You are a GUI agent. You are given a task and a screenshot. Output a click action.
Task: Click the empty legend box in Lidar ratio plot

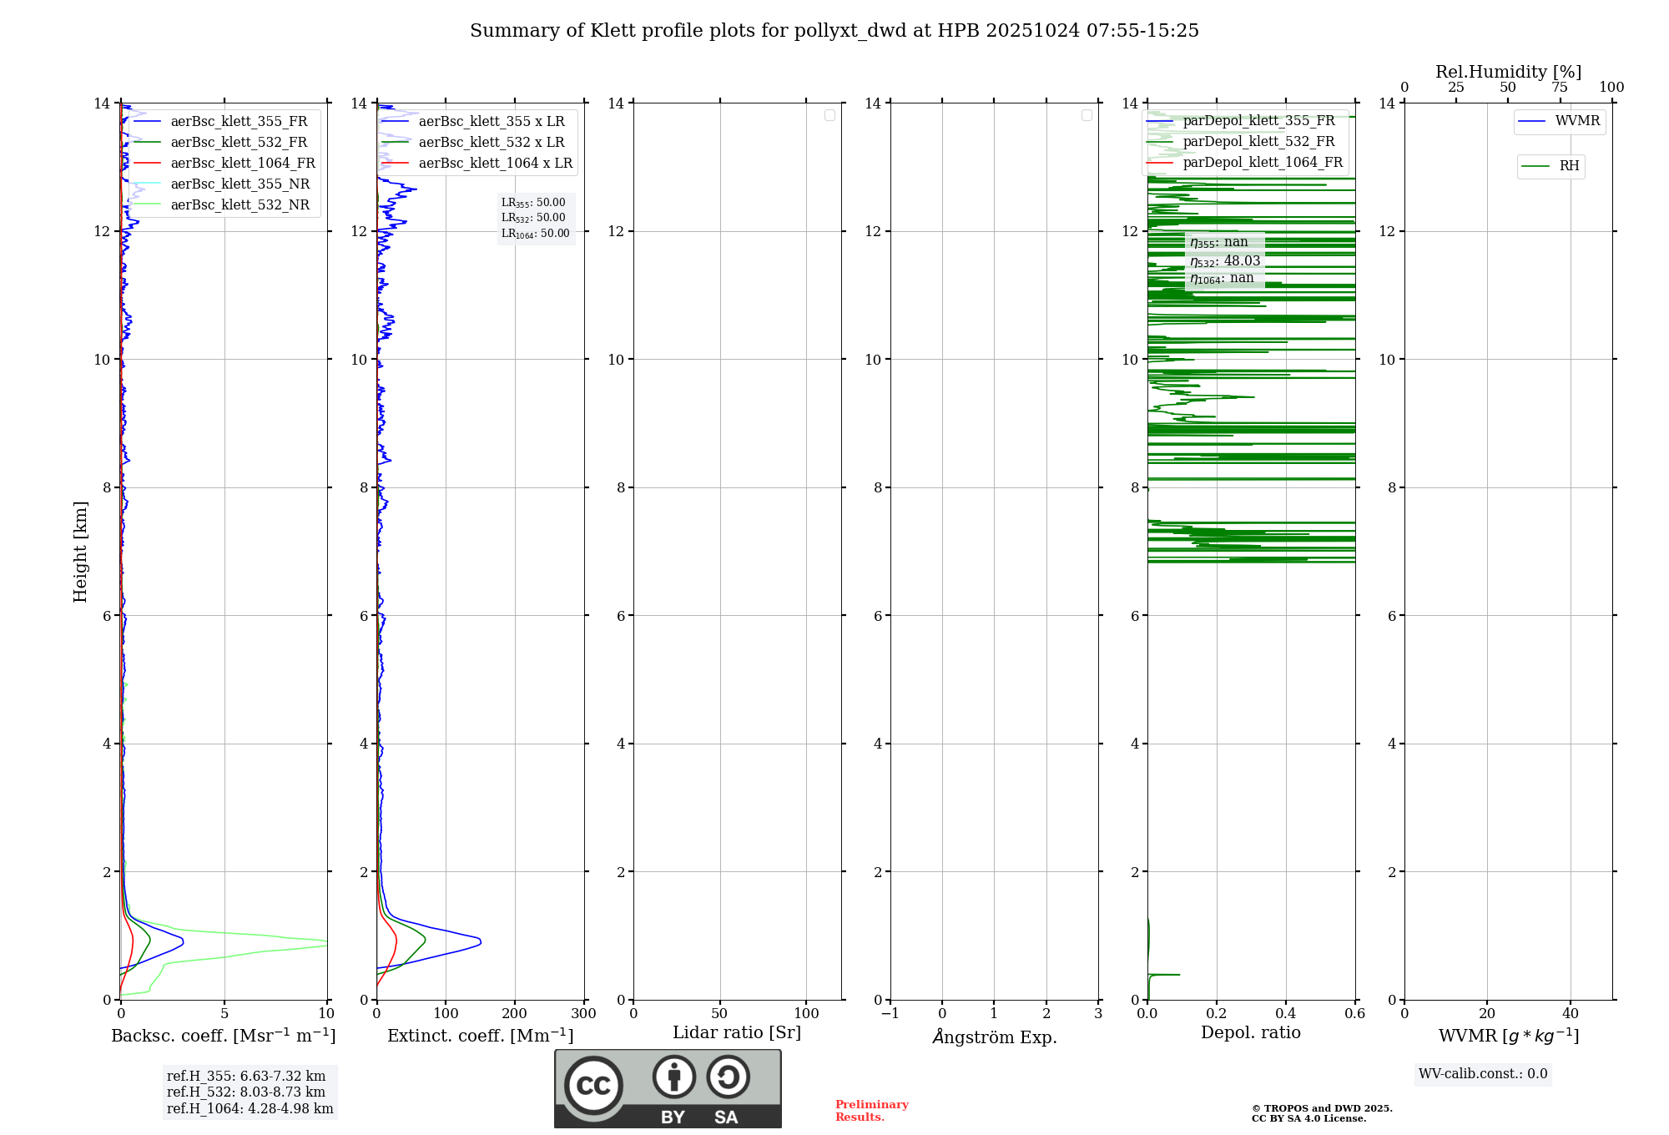[829, 115]
